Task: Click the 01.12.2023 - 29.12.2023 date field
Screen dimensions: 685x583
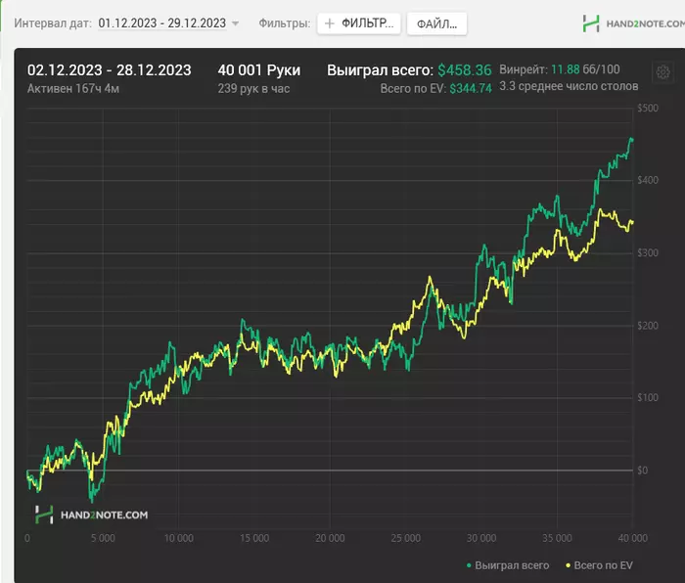Action: coord(161,22)
